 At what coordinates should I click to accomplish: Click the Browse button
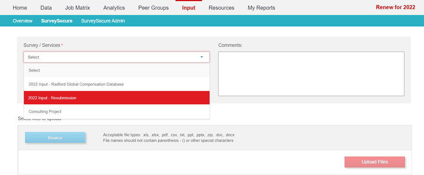55,137
